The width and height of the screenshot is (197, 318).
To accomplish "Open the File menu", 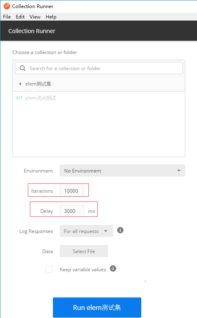I will [7, 17].
